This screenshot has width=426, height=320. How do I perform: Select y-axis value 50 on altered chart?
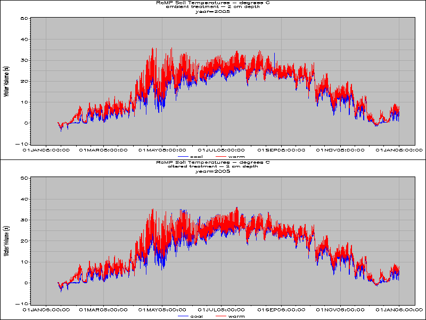pos(24,178)
